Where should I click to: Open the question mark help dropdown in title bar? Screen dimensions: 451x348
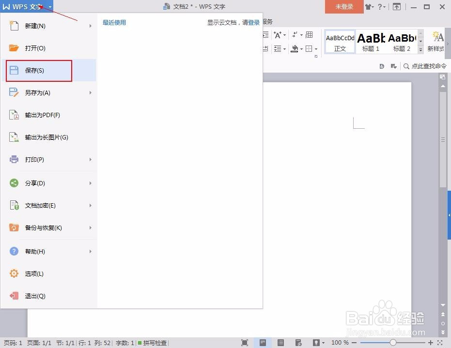381,7
